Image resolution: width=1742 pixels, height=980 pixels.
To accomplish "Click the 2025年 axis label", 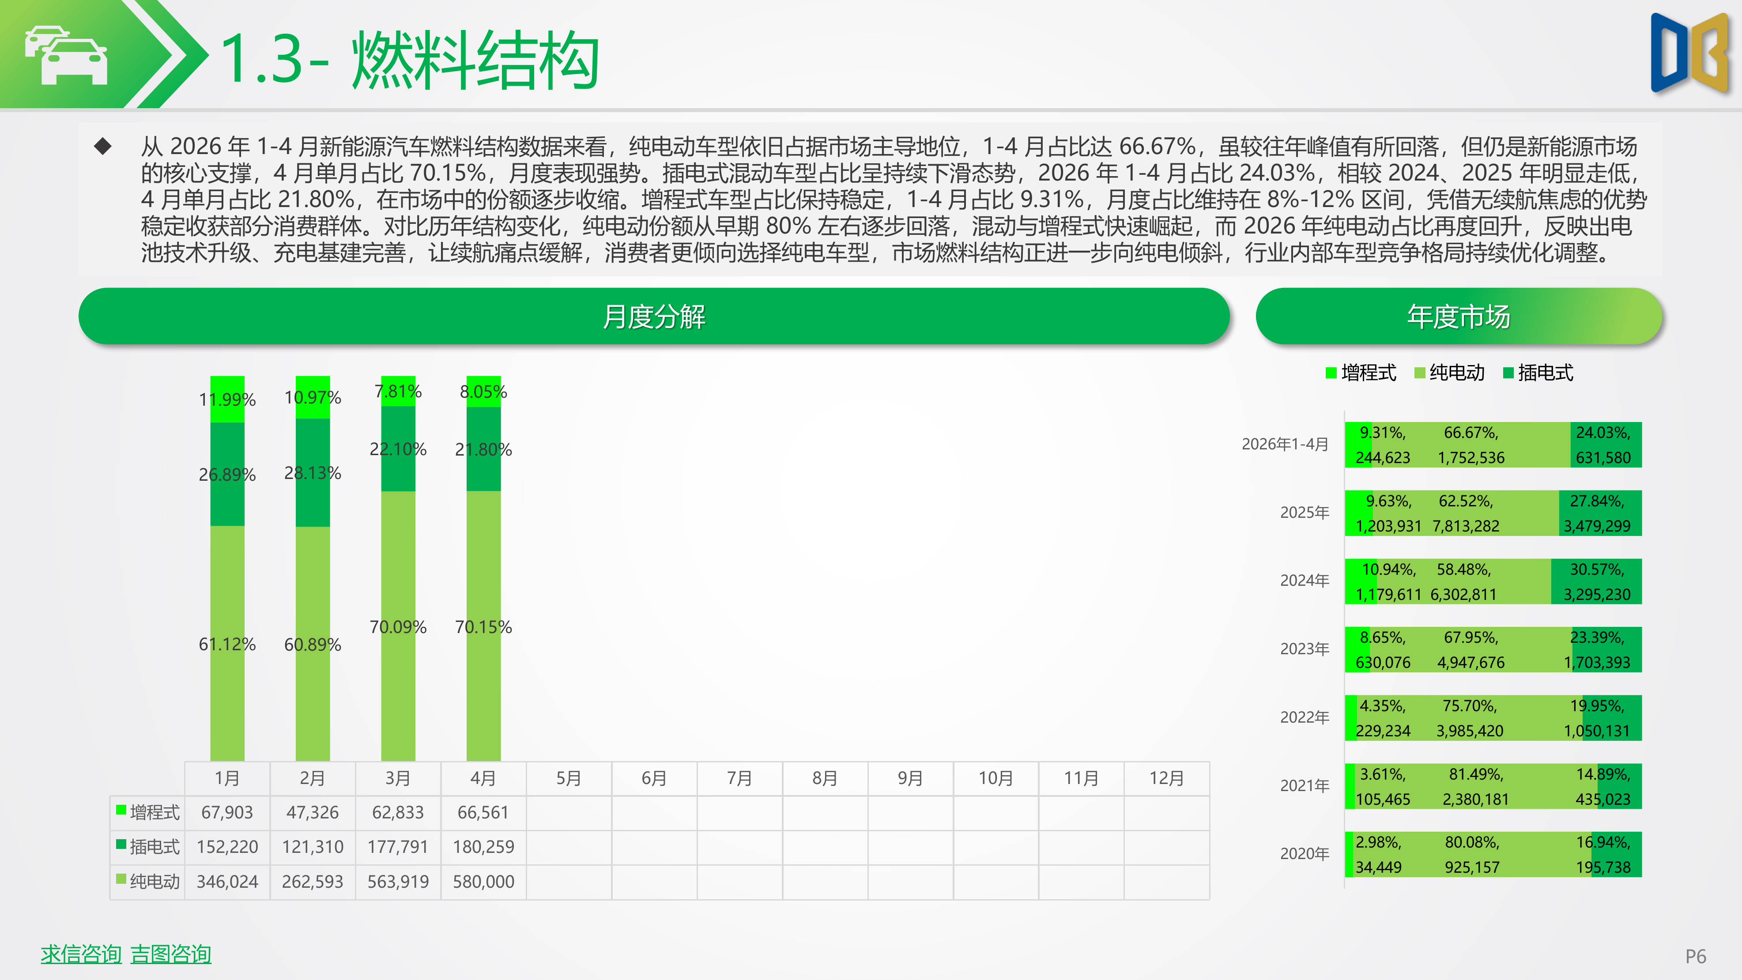I will pyautogui.click(x=1305, y=513).
